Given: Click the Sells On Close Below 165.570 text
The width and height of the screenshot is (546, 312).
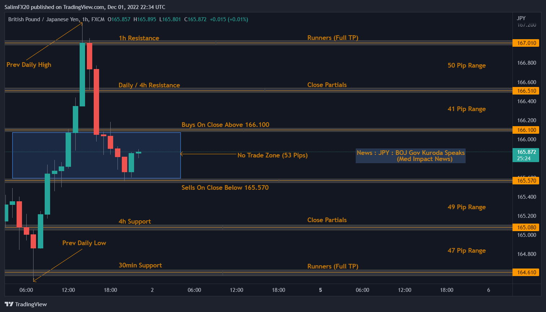Looking at the screenshot, I should [x=225, y=188].
